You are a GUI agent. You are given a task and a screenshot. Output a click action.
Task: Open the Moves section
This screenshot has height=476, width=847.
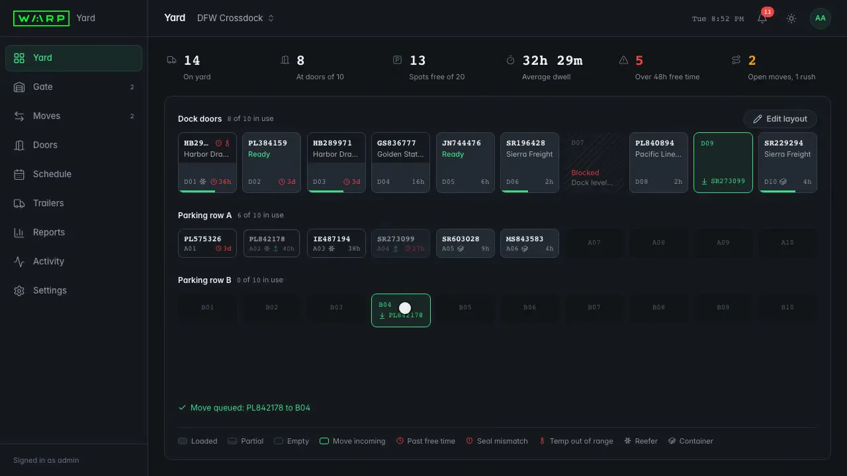[x=73, y=116]
